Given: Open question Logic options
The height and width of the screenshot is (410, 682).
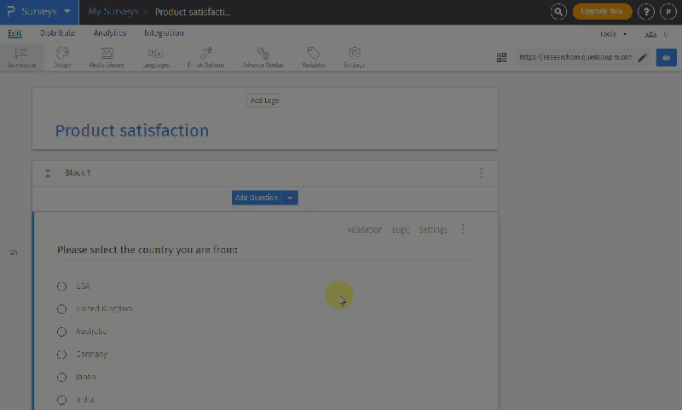Looking at the screenshot, I should [401, 229].
